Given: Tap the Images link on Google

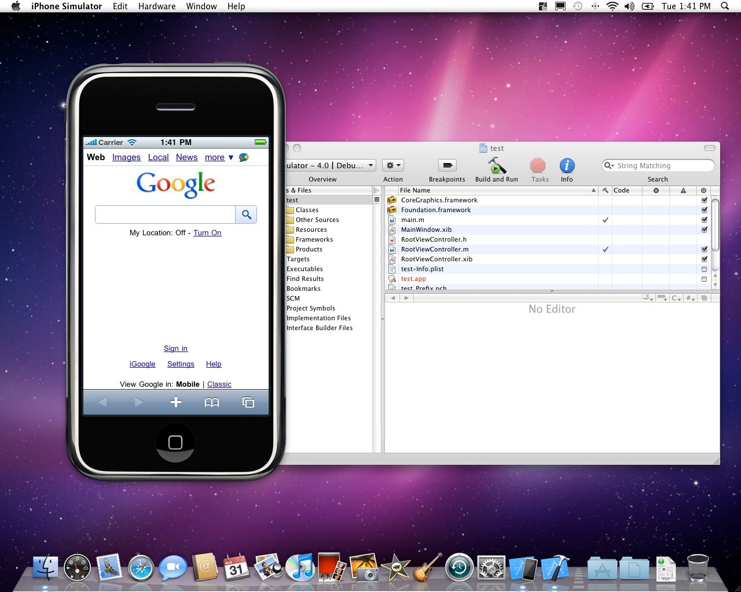Looking at the screenshot, I should (126, 157).
